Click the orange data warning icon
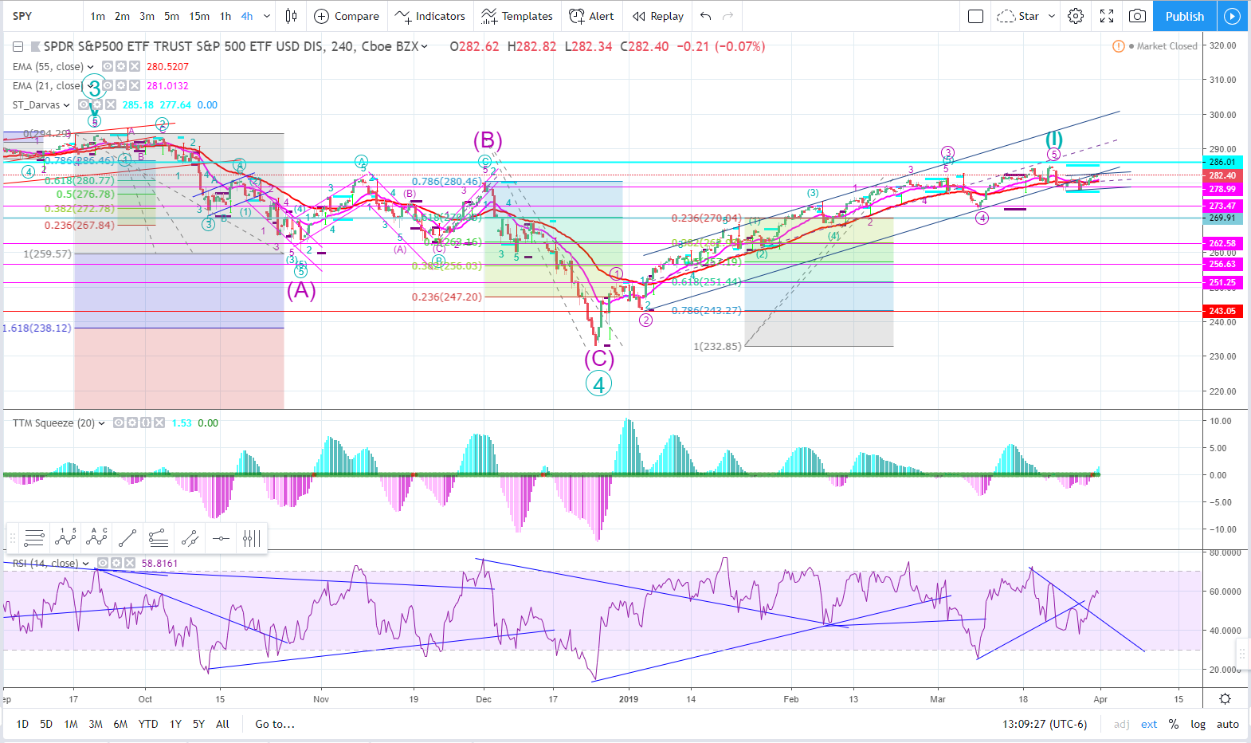This screenshot has height=743, width=1251. pyautogui.click(x=1119, y=46)
